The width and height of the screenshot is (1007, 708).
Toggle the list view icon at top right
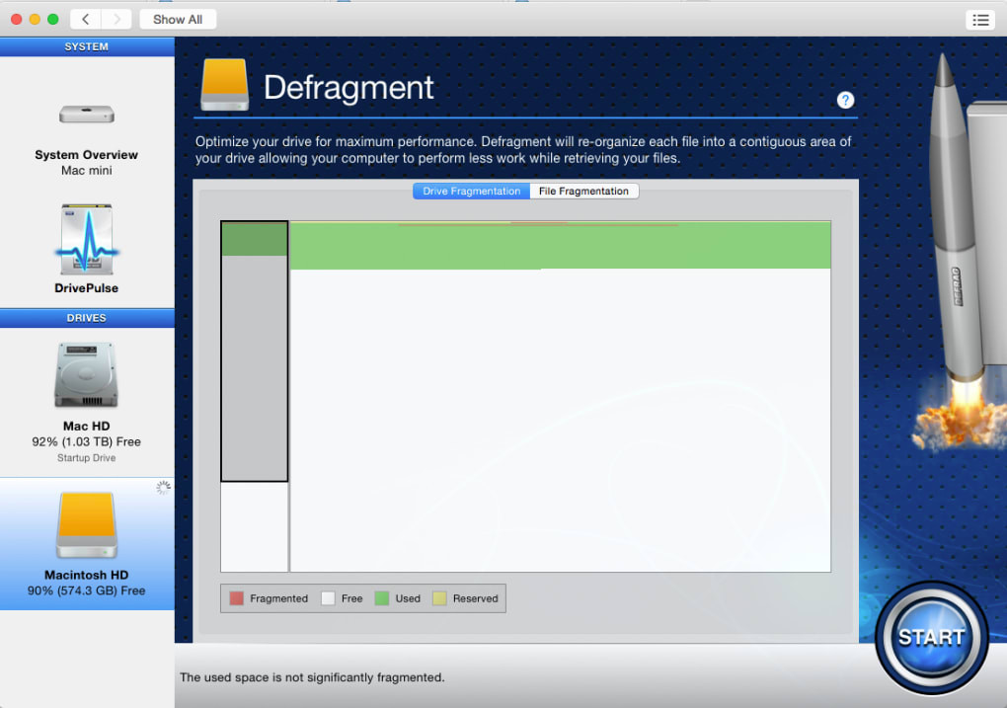pyautogui.click(x=980, y=20)
